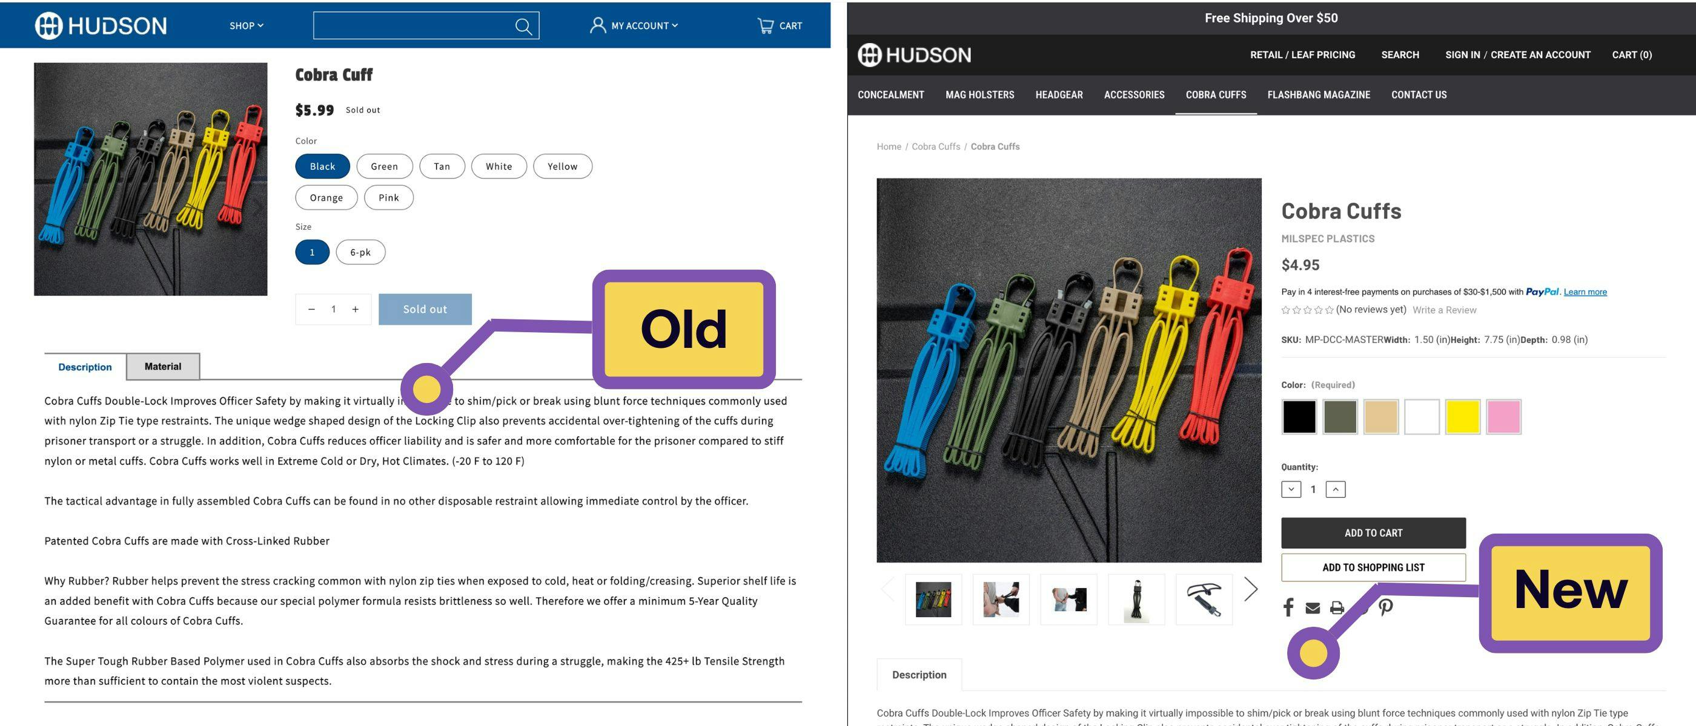The width and height of the screenshot is (1696, 726).
Task: Open the shopping cart icon in old site
Action: point(765,25)
